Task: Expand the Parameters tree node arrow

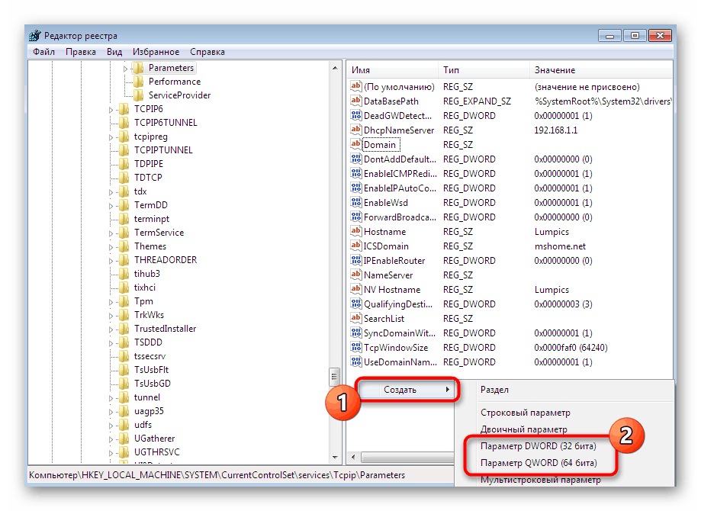Action: click(x=125, y=69)
